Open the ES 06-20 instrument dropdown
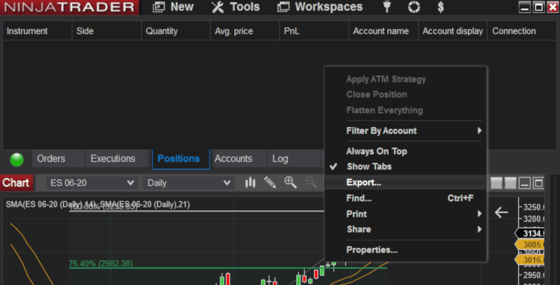 92,182
